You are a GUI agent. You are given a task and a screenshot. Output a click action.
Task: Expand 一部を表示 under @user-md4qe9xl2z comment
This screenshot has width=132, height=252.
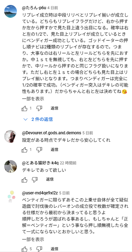tap(33, 239)
